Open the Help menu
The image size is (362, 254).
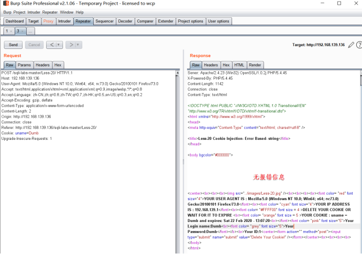click(80, 12)
